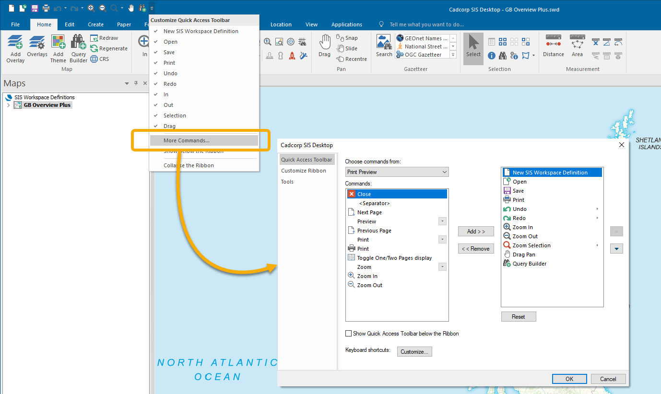Click the Zoom Out magnifier in quick access toolbar
This screenshot has width=661, height=394.
(103, 8)
